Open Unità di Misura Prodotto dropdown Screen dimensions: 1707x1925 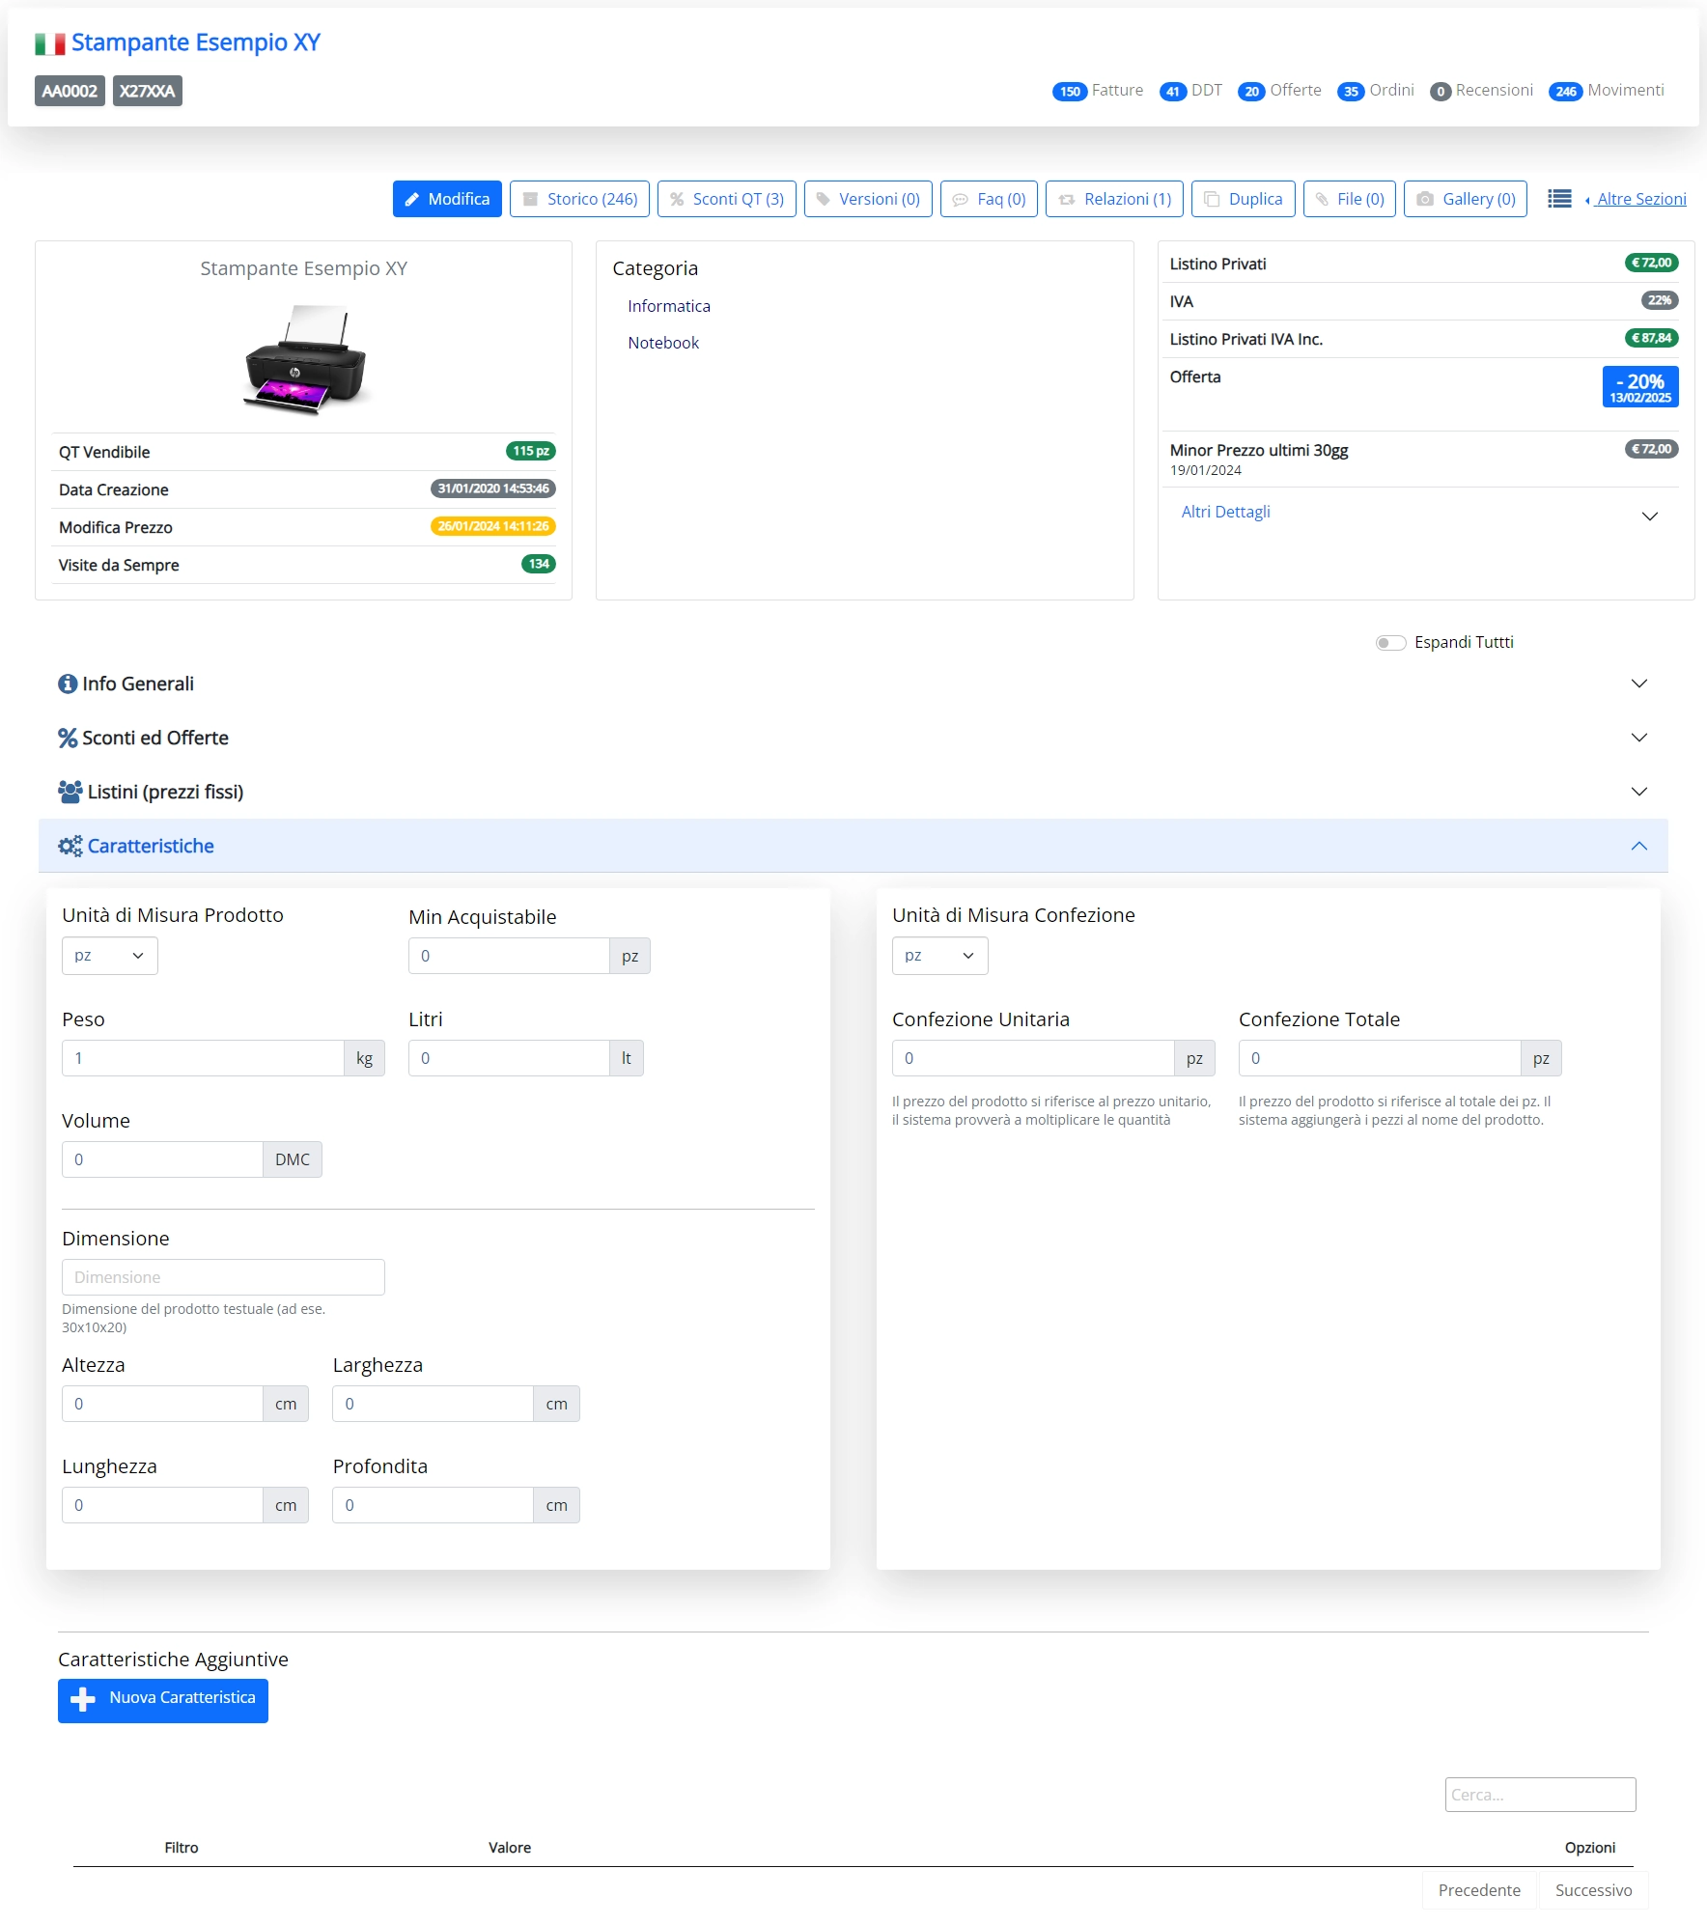point(109,956)
